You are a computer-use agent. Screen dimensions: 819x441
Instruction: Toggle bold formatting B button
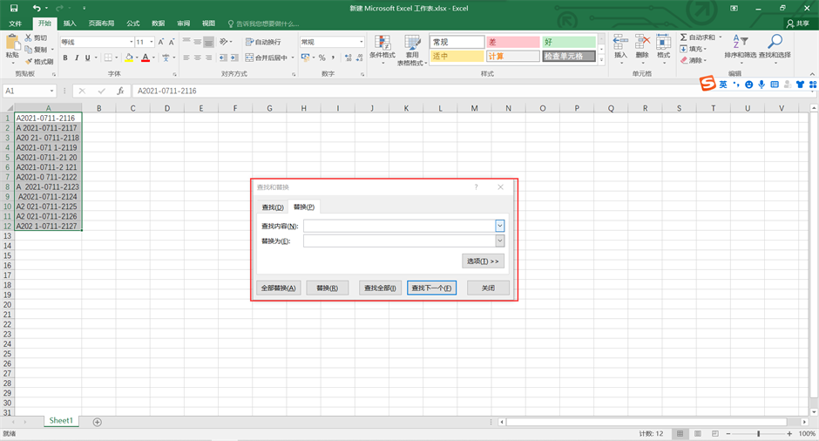(64, 58)
